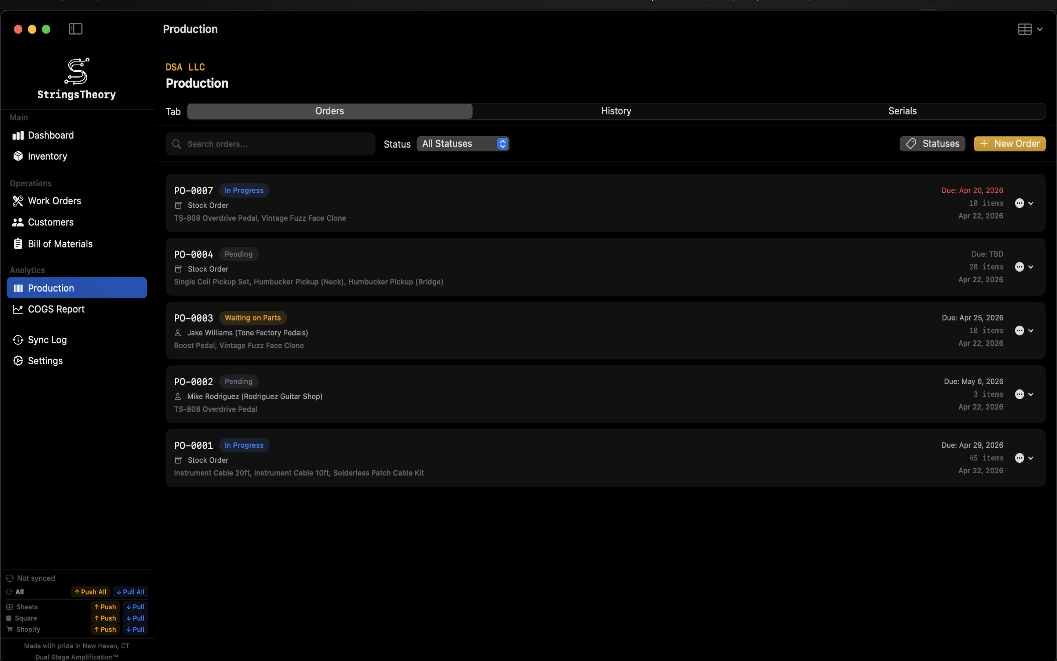Open more options for PO-0003
Screen dimensions: 1057x661
[1020, 330]
